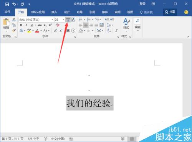Toggle Bold formatting

[x=21, y=25]
